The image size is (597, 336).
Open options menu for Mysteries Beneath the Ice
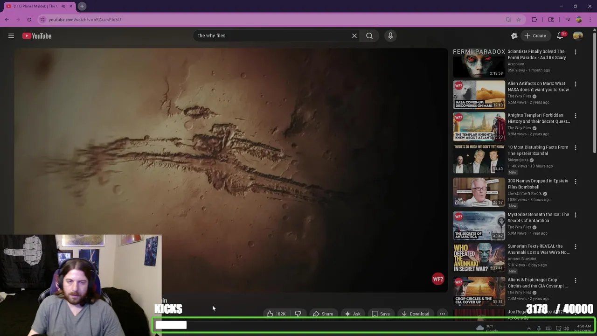click(x=576, y=215)
